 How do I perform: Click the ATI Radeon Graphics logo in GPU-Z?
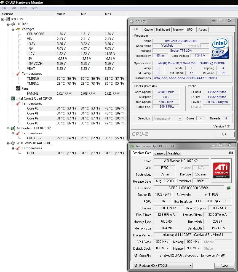point(221,170)
